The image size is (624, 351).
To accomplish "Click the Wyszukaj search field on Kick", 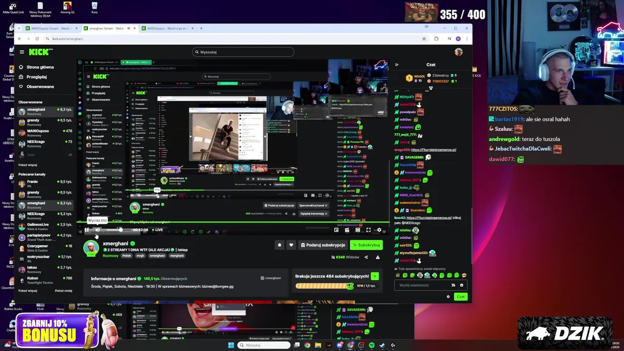I will point(243,52).
